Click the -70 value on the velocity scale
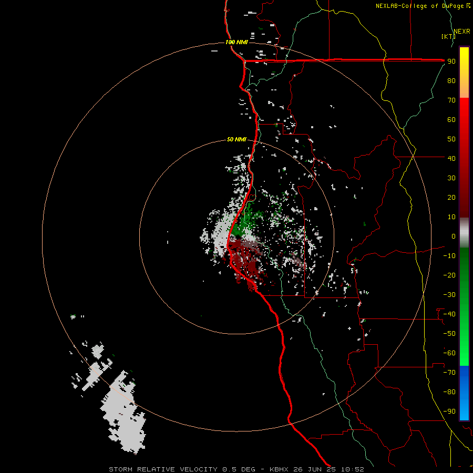This screenshot has width=473, height=473. click(x=449, y=373)
